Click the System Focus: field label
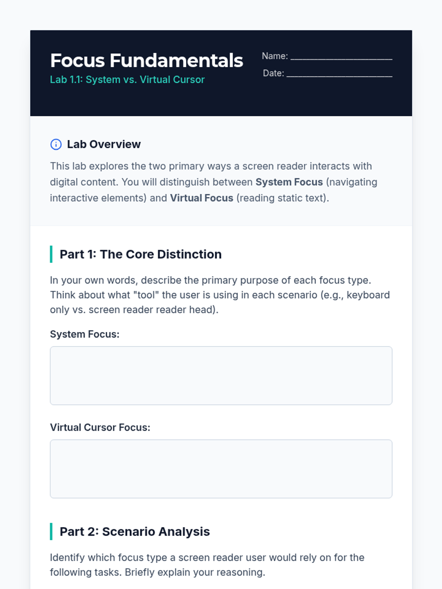 pyautogui.click(x=85, y=334)
